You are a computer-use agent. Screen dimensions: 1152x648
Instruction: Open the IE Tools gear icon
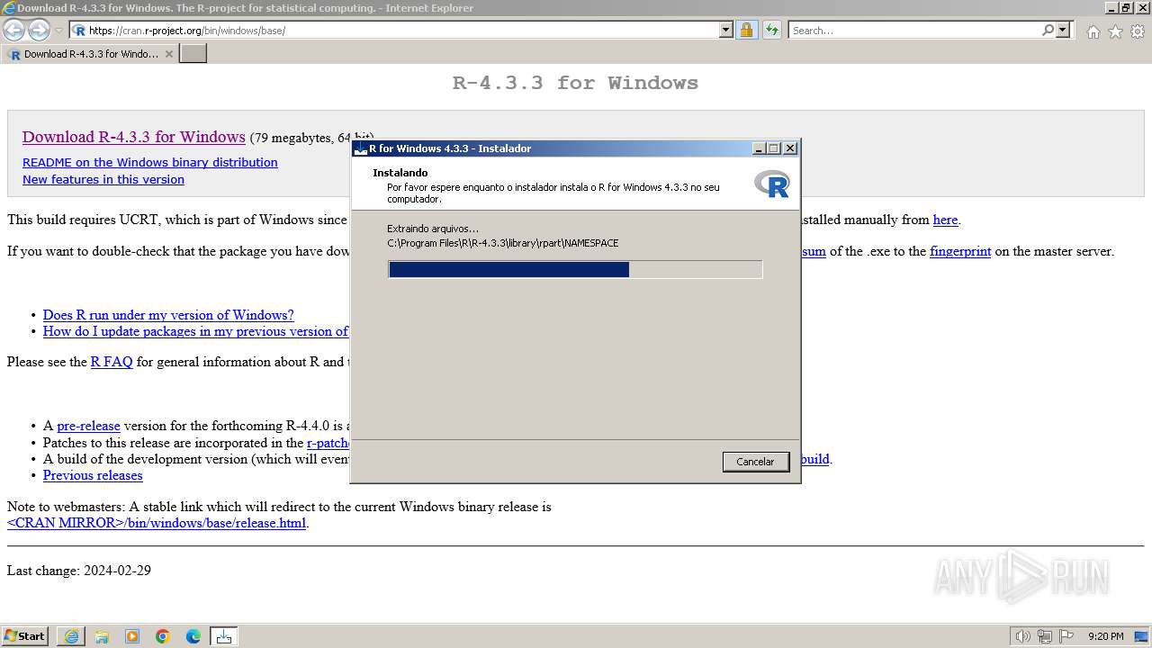[x=1138, y=31]
